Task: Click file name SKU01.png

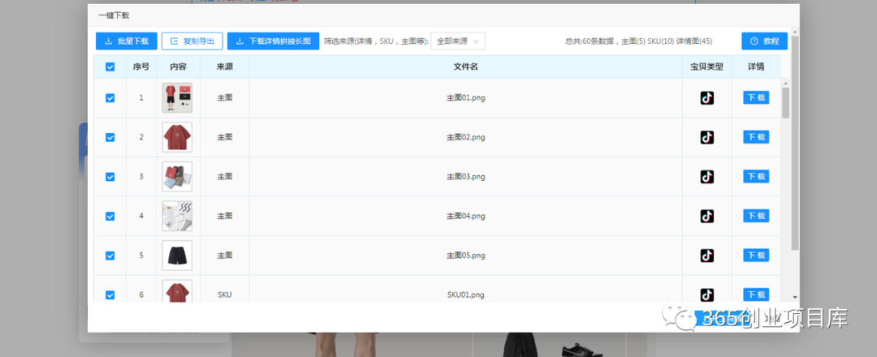Action: click(465, 295)
